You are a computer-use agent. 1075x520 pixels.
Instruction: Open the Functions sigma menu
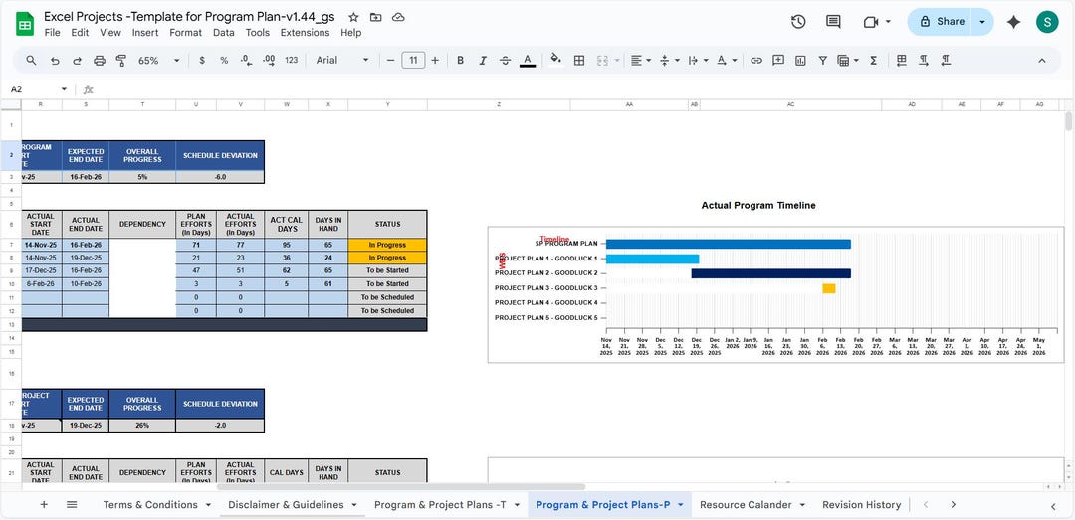point(874,61)
